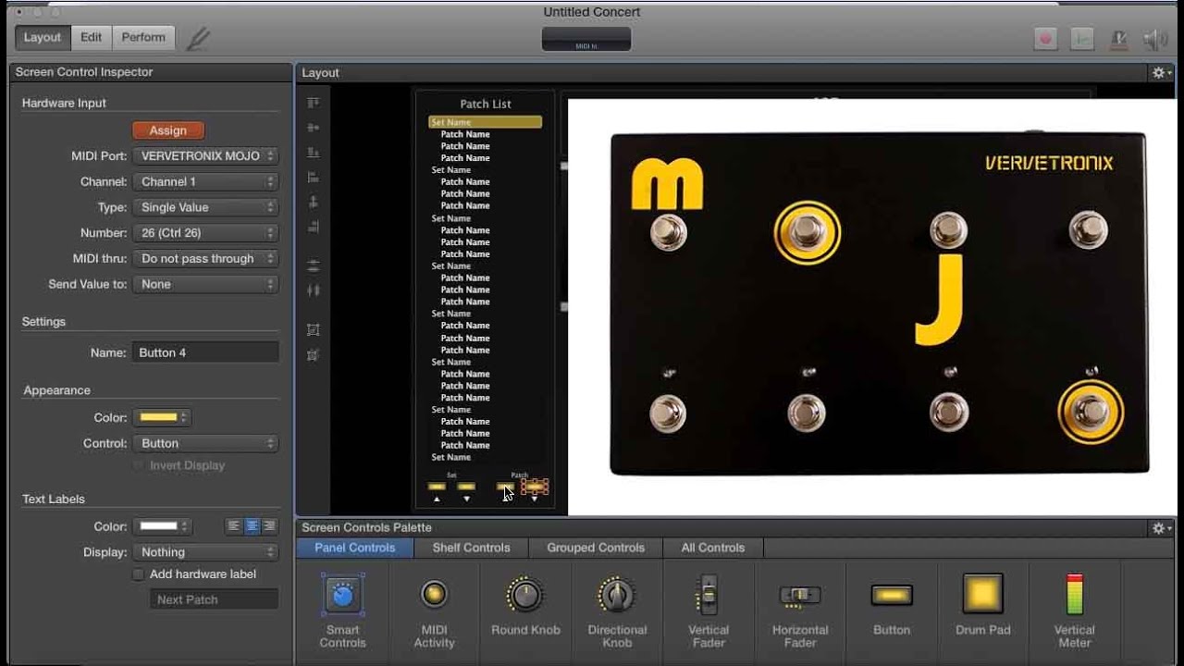
Task: Enable Add hardware label checkbox
Action: pyautogui.click(x=139, y=574)
